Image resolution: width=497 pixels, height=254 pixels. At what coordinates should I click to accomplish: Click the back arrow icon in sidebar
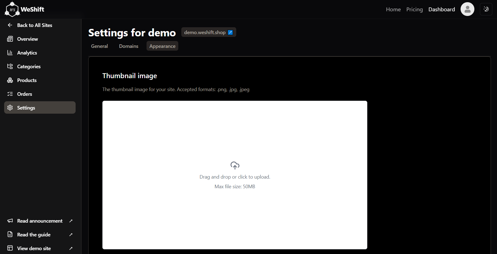10,25
